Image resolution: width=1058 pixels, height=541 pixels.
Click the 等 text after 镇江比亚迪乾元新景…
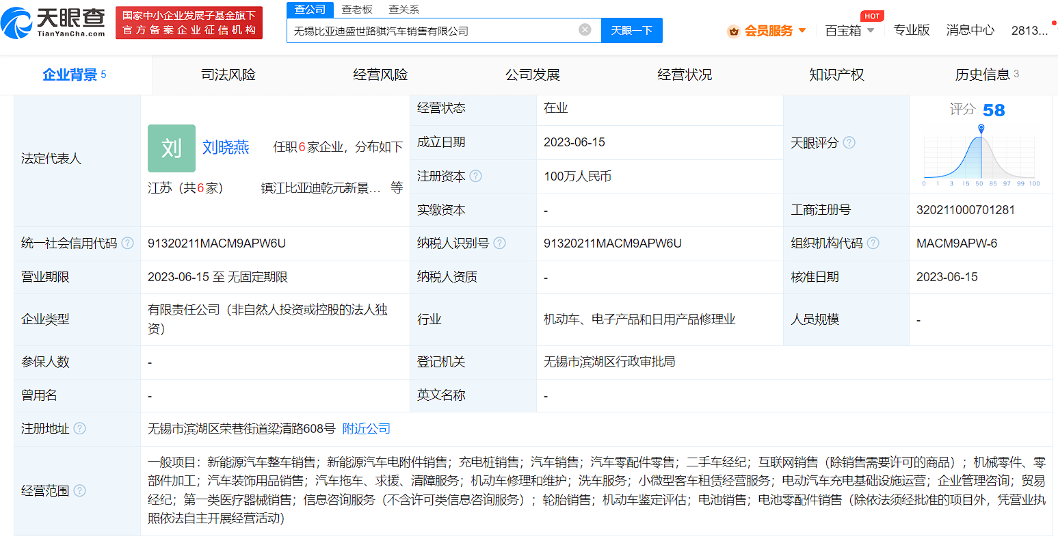point(397,187)
